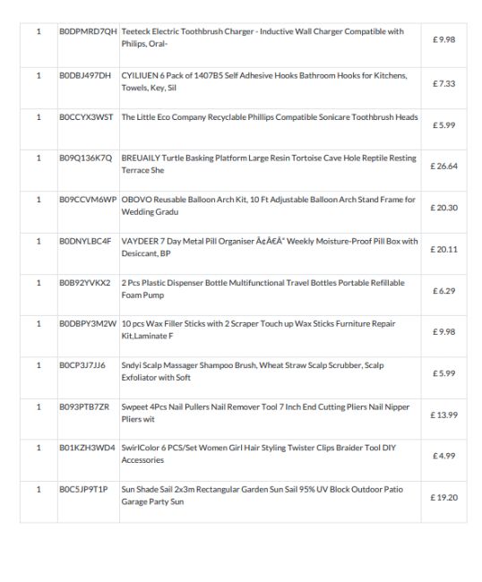This screenshot has width=482, height=582.
Task: Click the £ 9.98 price of Teeteck charger
Action: click(443, 39)
